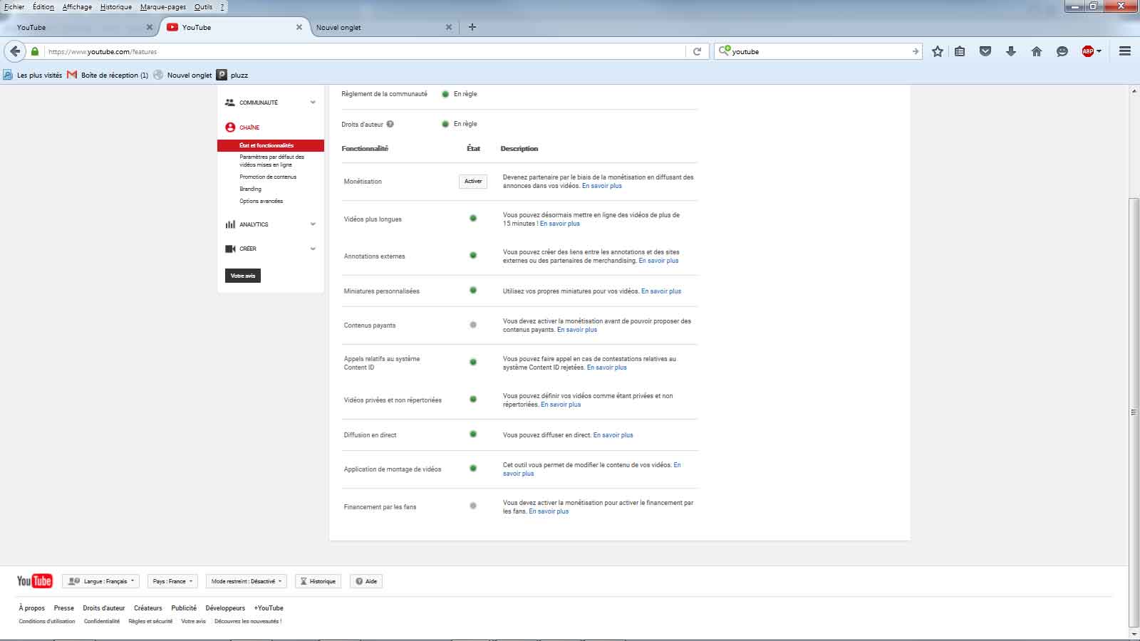Screen dimensions: 1140x641
Task: Click the youtube search box
Action: 819,51
